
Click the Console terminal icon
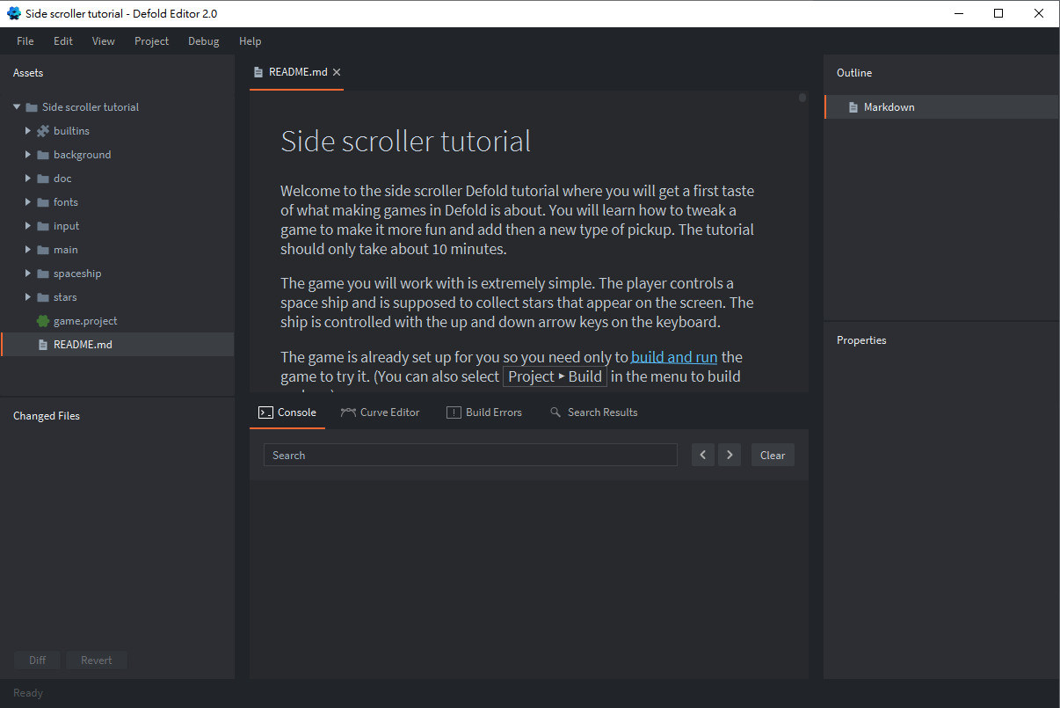click(265, 412)
